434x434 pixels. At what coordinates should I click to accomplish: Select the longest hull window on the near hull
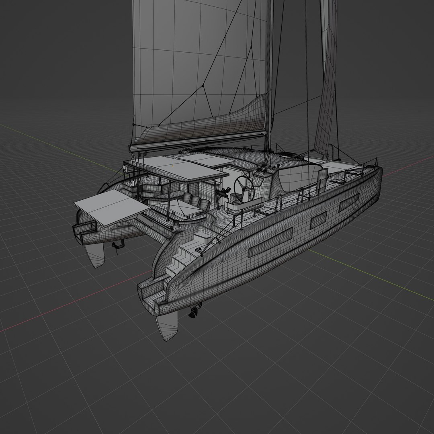[270, 242]
